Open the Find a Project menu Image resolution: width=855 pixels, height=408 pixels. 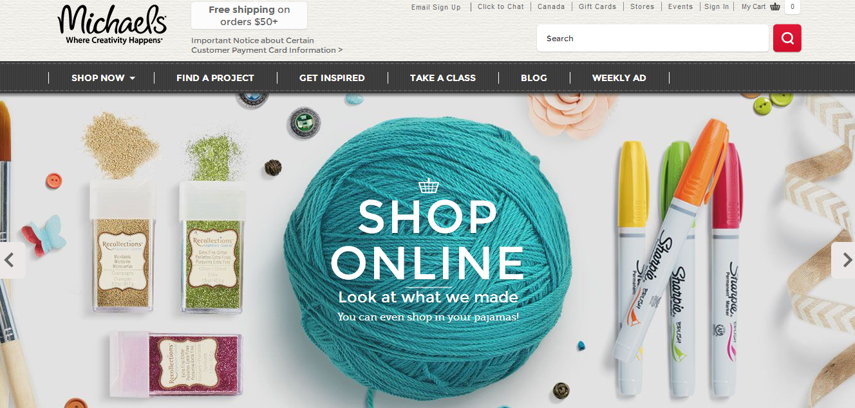pyautogui.click(x=215, y=78)
